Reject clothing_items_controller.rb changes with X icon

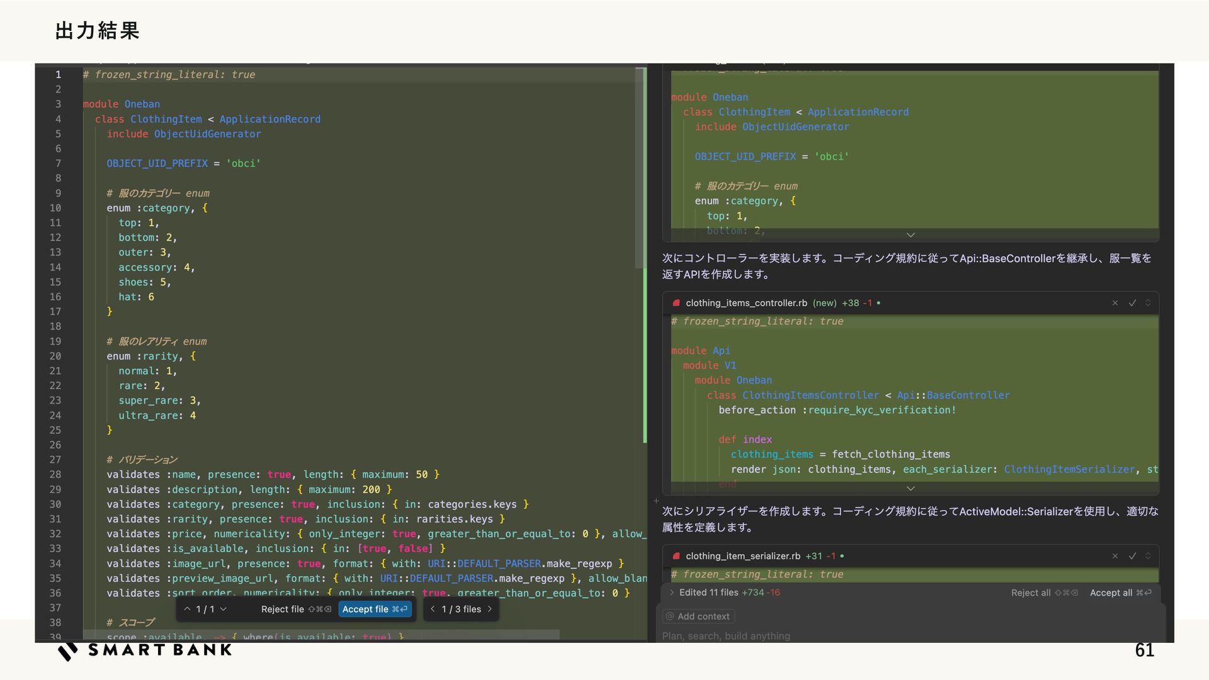tap(1115, 303)
